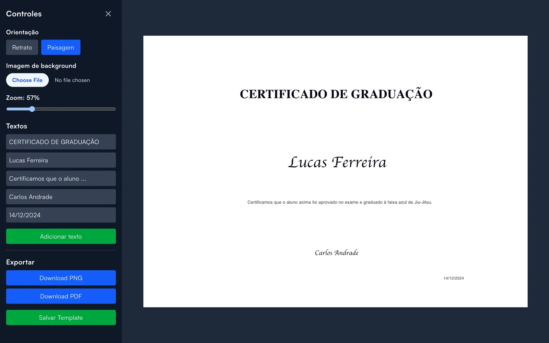Click the certification sentence on the certificate
The height and width of the screenshot is (343, 549).
[x=340, y=202]
